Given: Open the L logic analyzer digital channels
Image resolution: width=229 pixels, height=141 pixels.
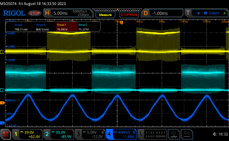Looking at the screenshot, I should click(x=152, y=134).
